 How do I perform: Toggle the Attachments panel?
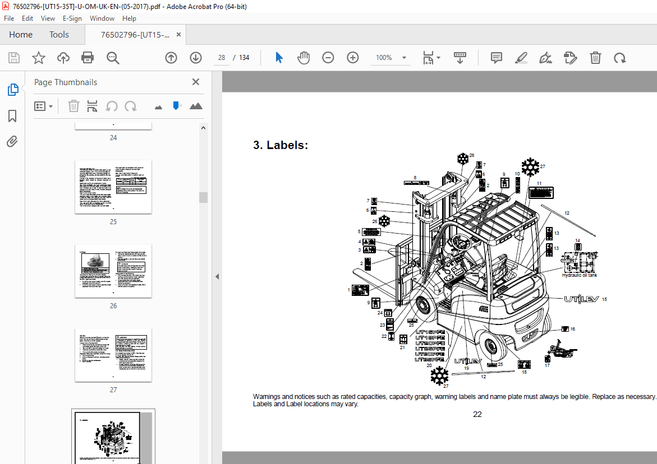click(x=12, y=141)
